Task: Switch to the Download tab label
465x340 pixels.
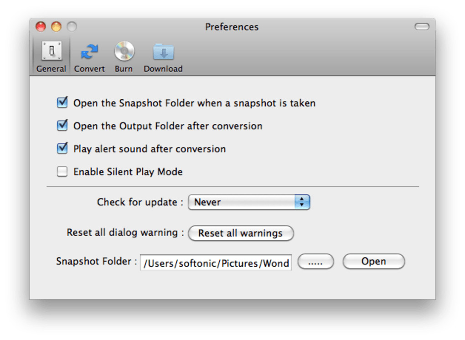Action: click(163, 69)
